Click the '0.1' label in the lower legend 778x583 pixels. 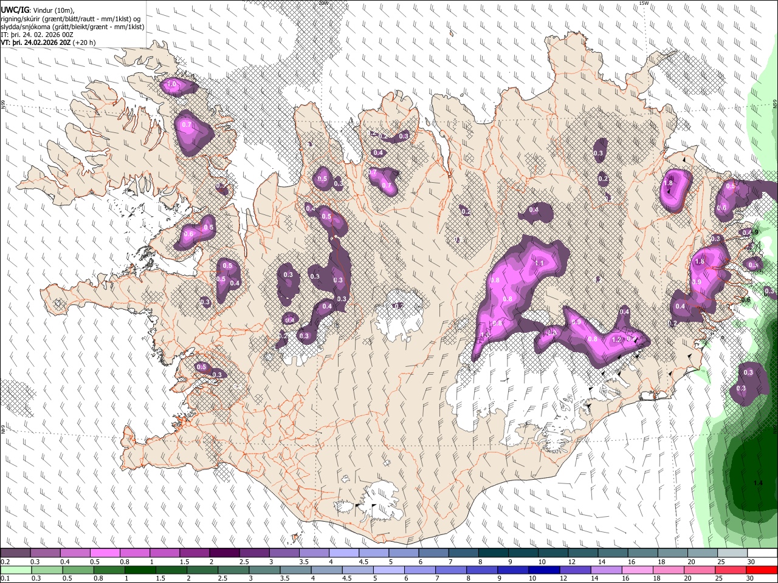click(x=5, y=578)
